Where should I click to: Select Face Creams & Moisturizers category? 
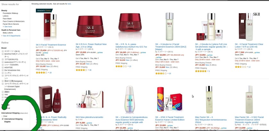13,21
